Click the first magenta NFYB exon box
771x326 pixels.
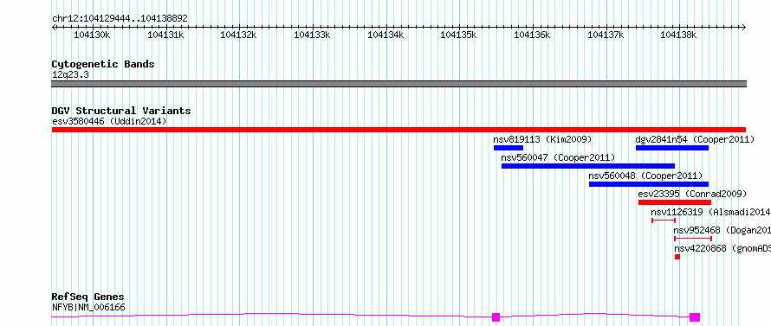[x=496, y=317]
